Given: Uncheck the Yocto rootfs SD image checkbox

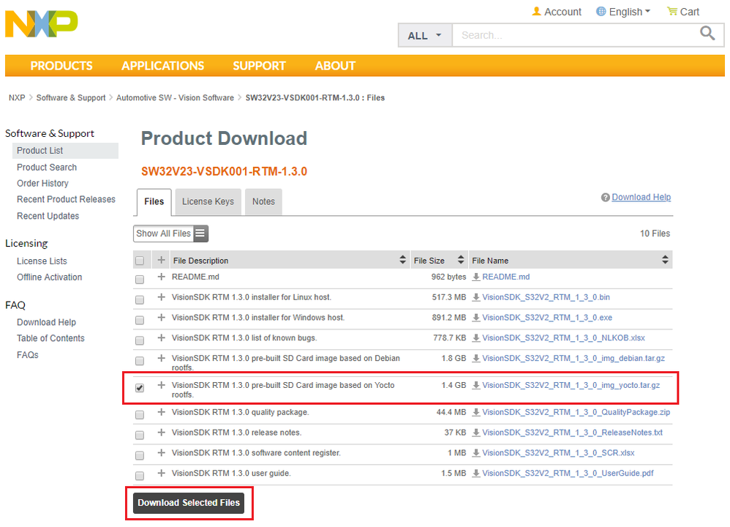Looking at the screenshot, I should point(140,388).
